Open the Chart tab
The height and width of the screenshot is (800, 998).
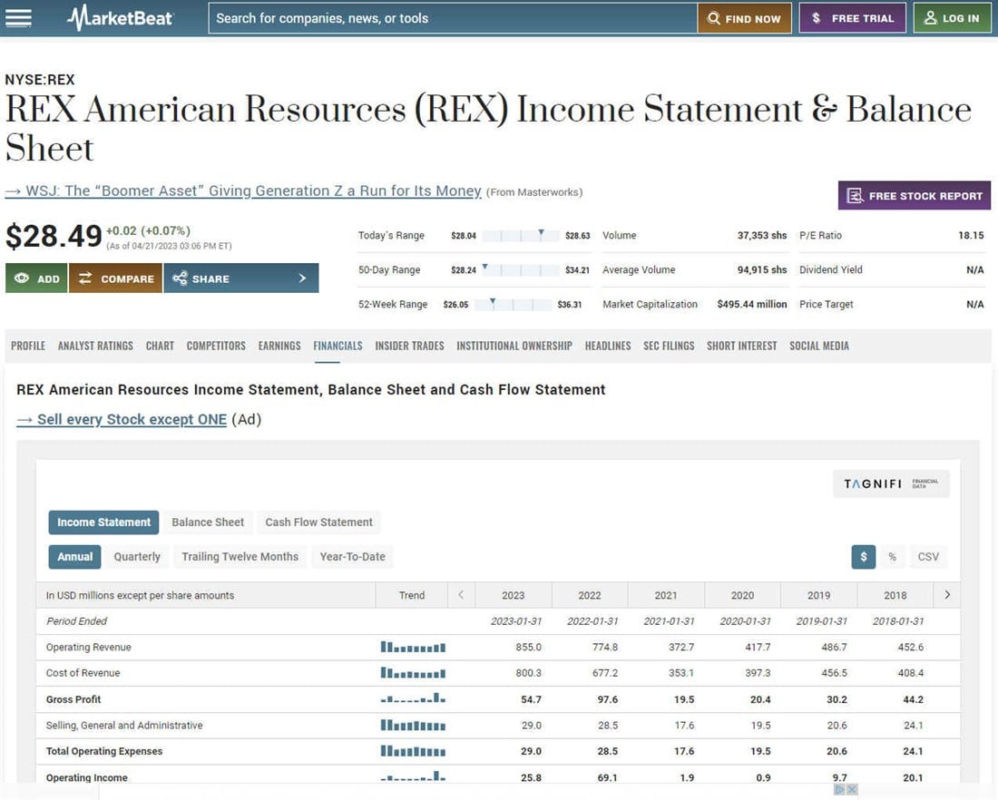[160, 346]
